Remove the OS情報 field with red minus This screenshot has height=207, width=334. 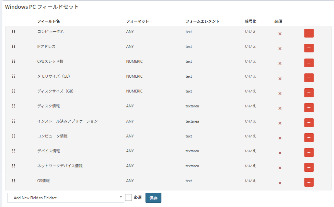[x=309, y=182]
